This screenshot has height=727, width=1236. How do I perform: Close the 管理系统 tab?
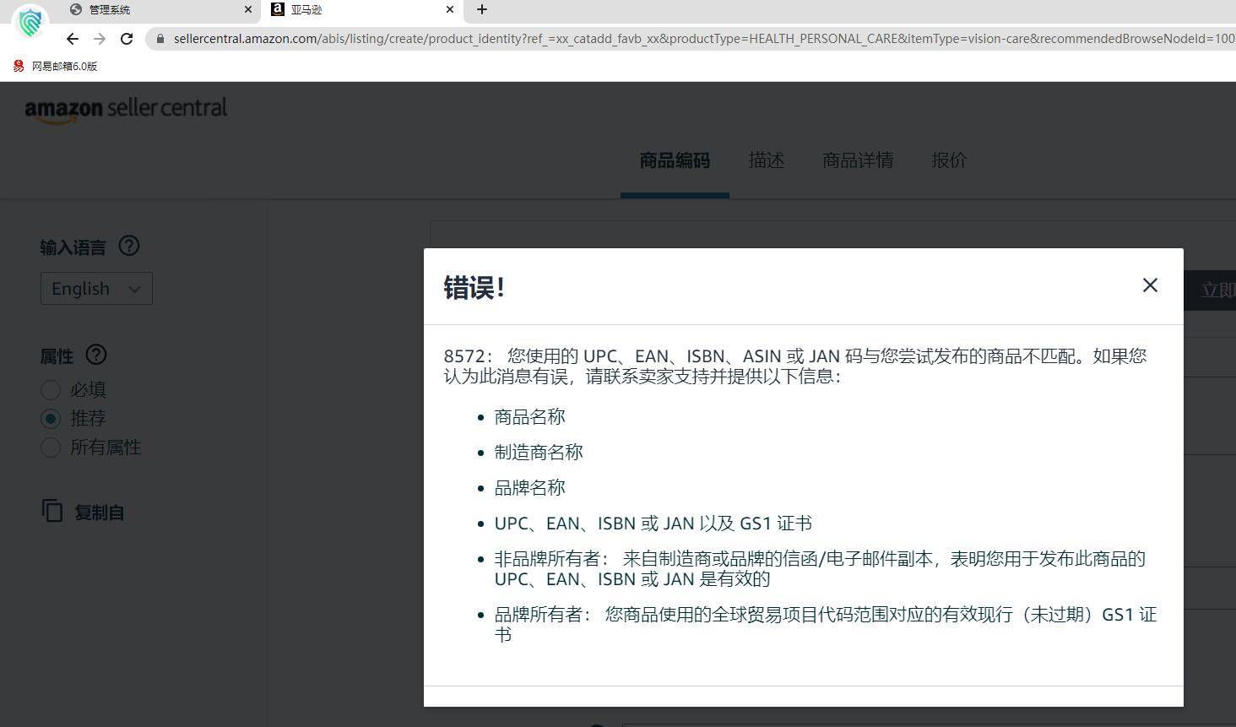coord(248,10)
